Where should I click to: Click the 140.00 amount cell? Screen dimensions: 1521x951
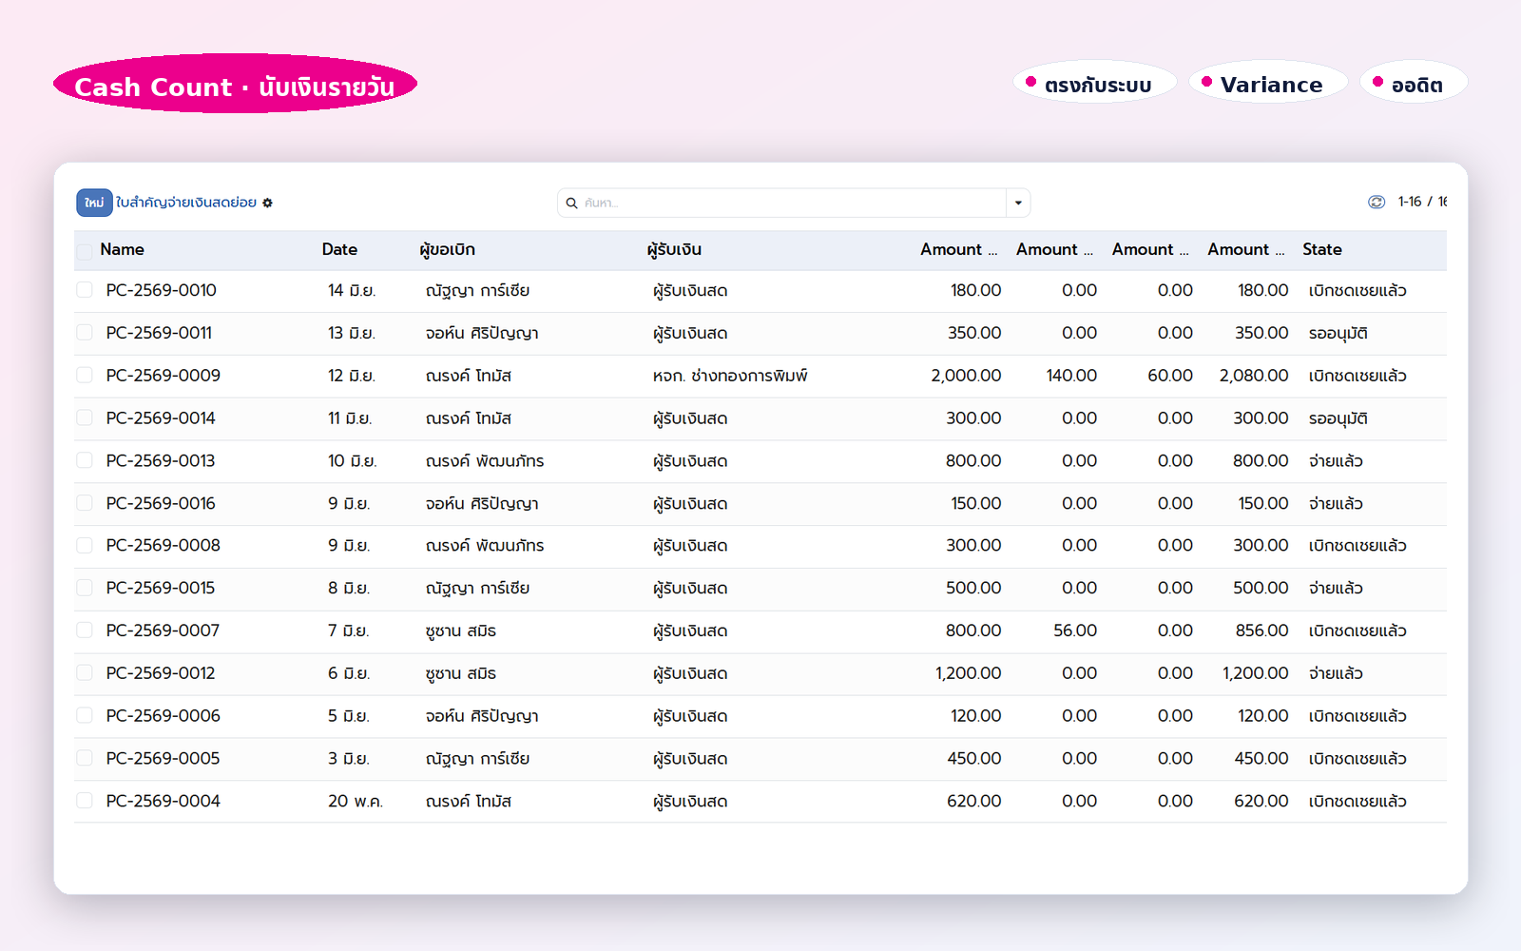(1071, 376)
